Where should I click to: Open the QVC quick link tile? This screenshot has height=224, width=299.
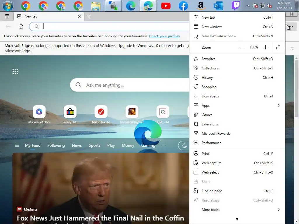point(163,115)
